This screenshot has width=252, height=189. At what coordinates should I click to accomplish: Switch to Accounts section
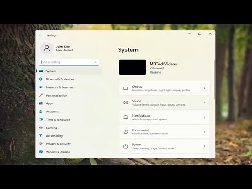click(69, 111)
